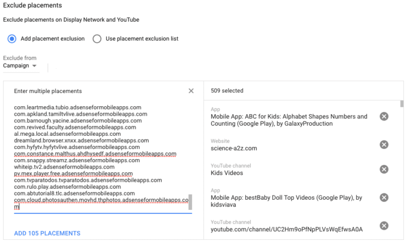Click the ABC for Kids app entry
This screenshot has height=242, width=407.
[289, 120]
